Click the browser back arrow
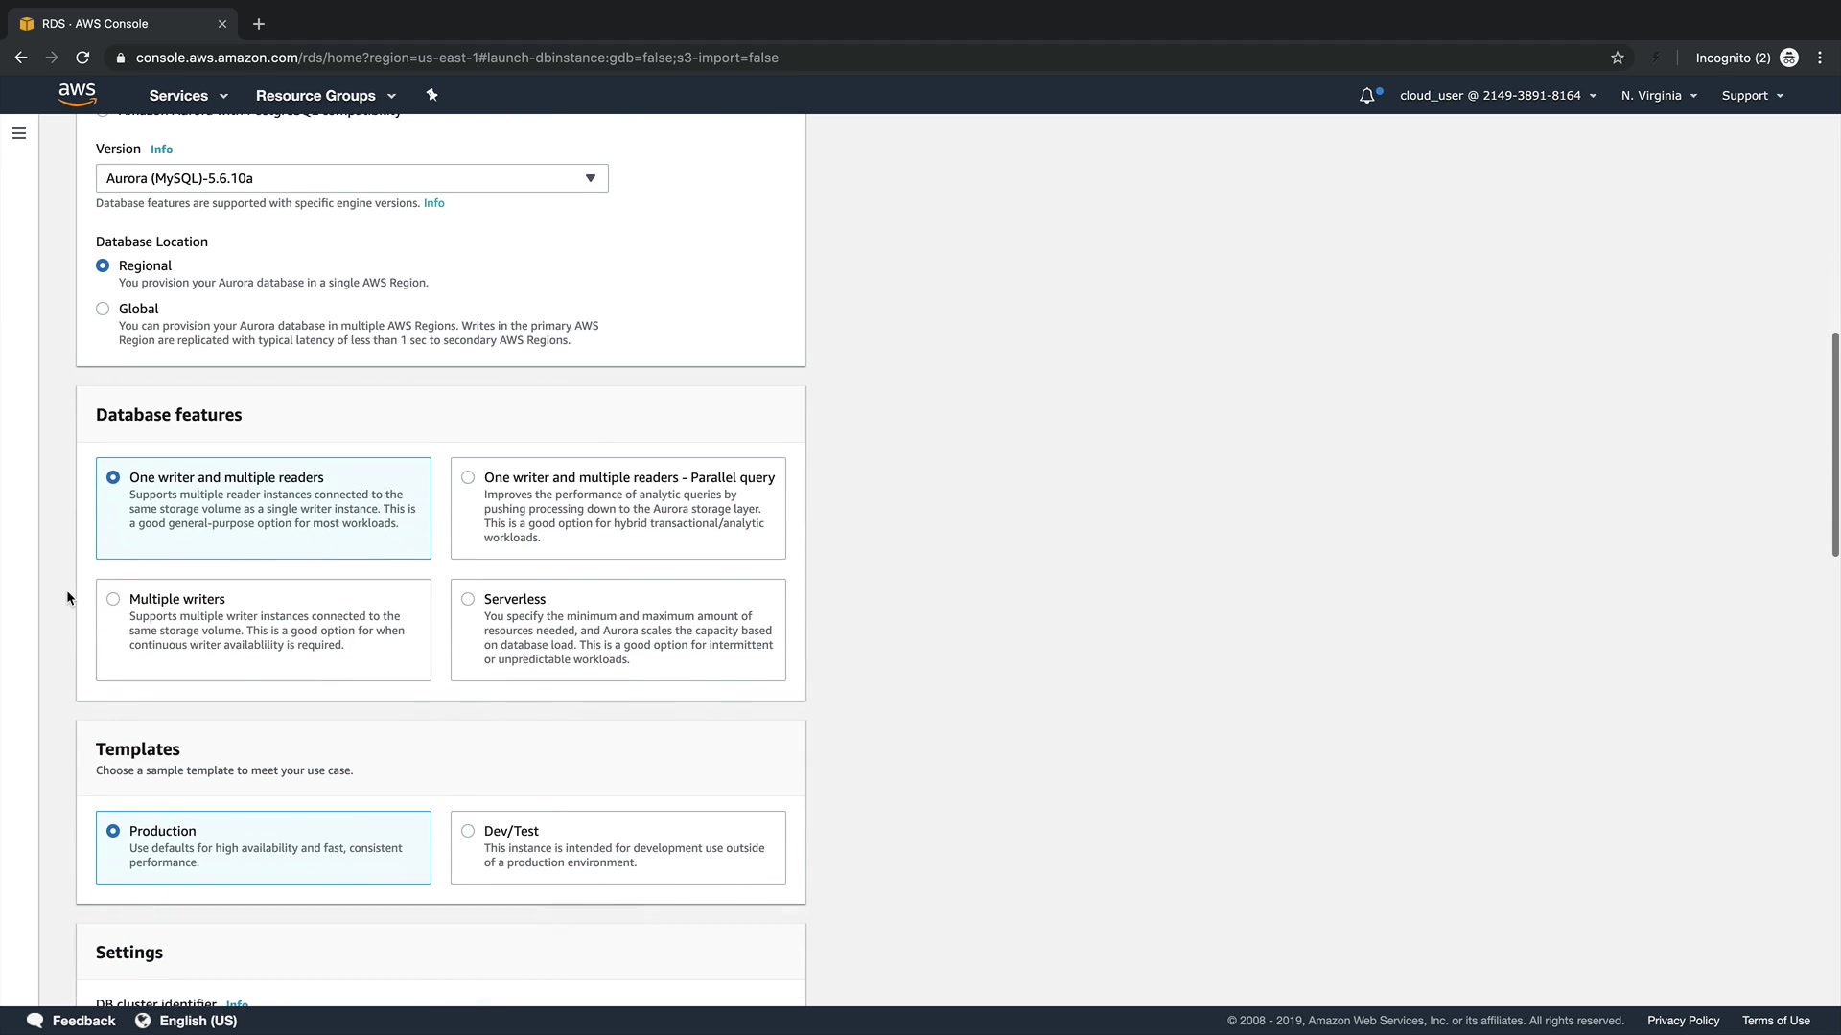 21,57
